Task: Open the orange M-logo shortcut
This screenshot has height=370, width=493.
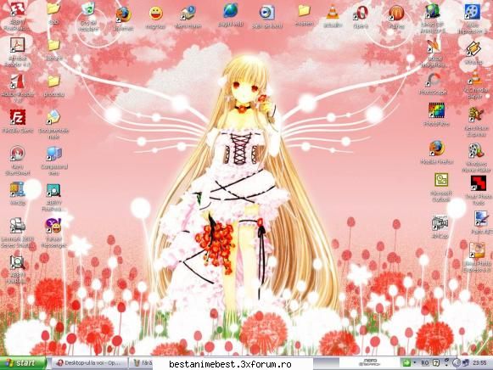Action: tap(396, 14)
